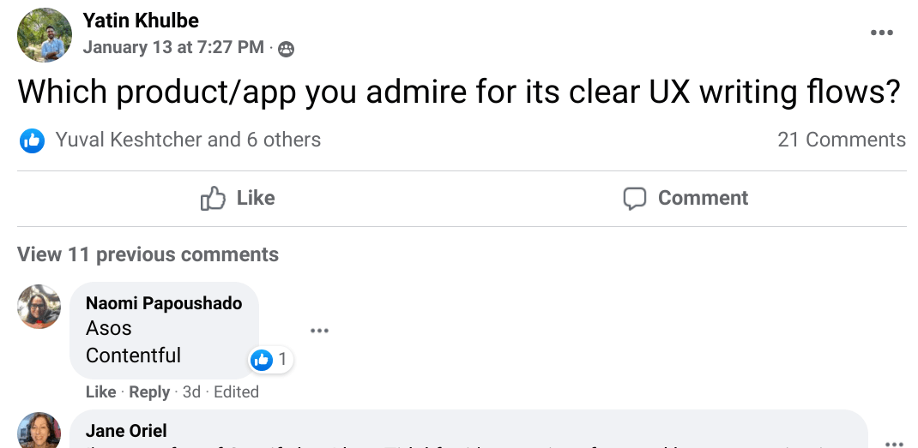Open the post options three-dot menu
The height and width of the screenshot is (448, 918).
pyautogui.click(x=881, y=33)
